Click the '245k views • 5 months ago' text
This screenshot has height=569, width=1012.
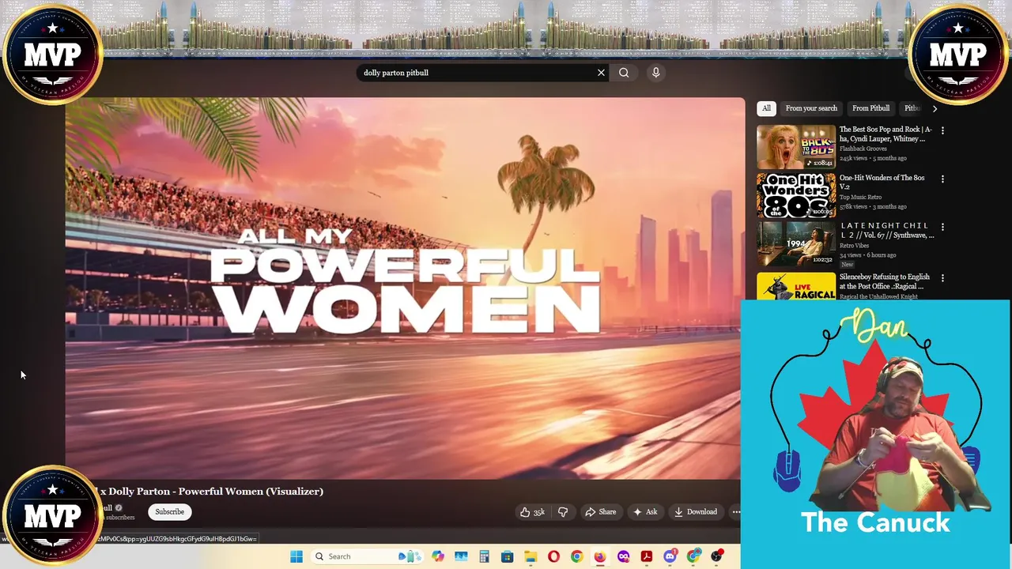[873, 158]
